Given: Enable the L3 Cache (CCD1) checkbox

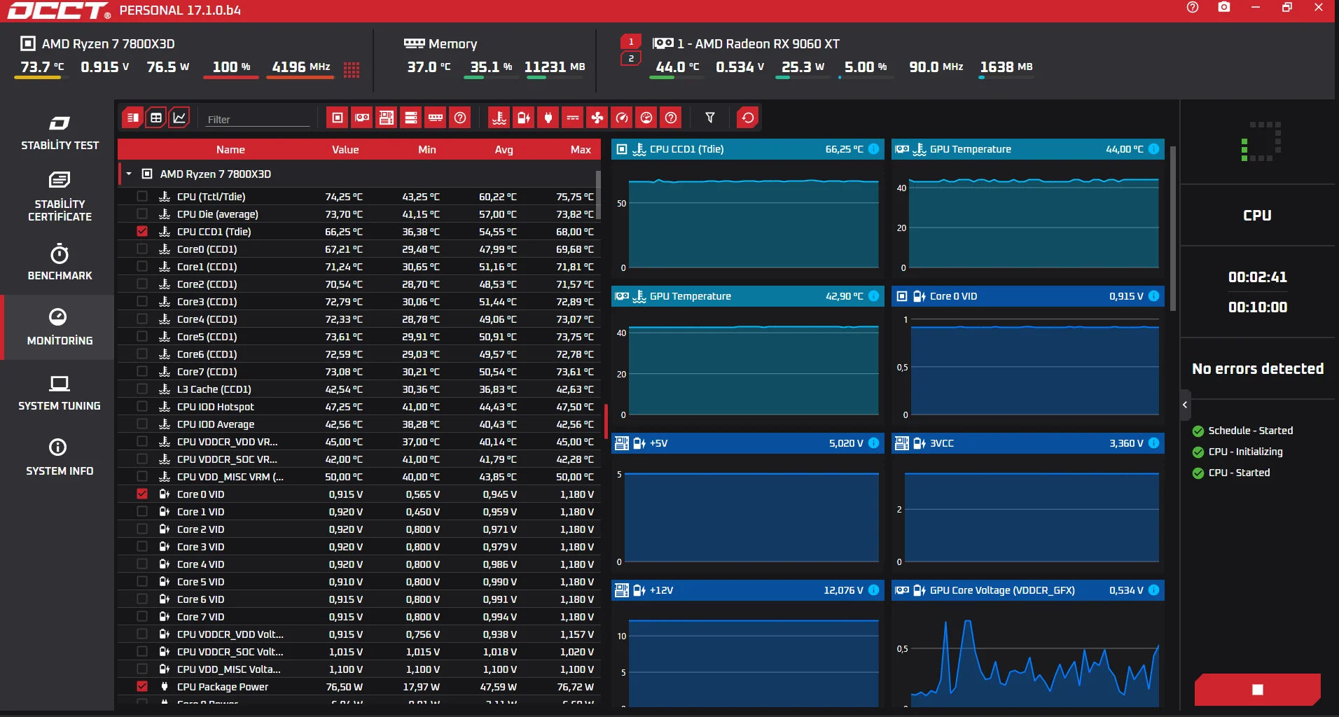Looking at the screenshot, I should (142, 389).
